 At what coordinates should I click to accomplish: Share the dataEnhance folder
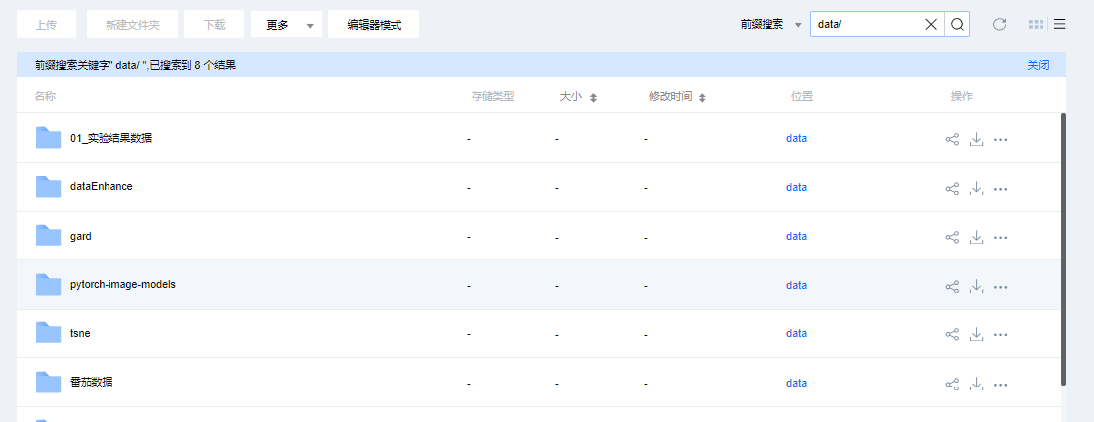point(952,188)
